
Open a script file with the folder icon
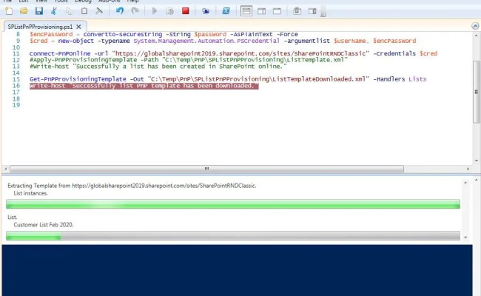(x=24, y=11)
